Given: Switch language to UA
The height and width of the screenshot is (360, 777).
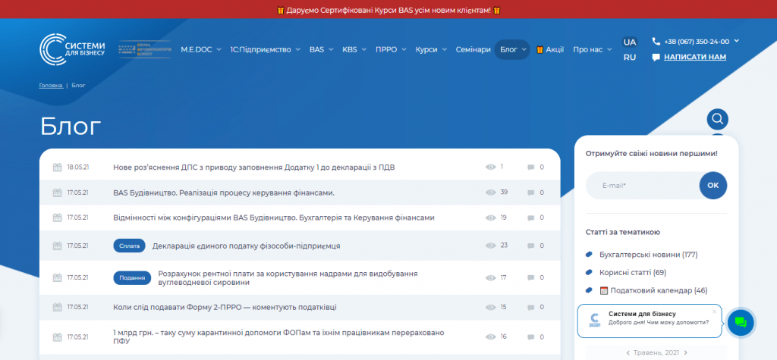Looking at the screenshot, I should pos(630,42).
